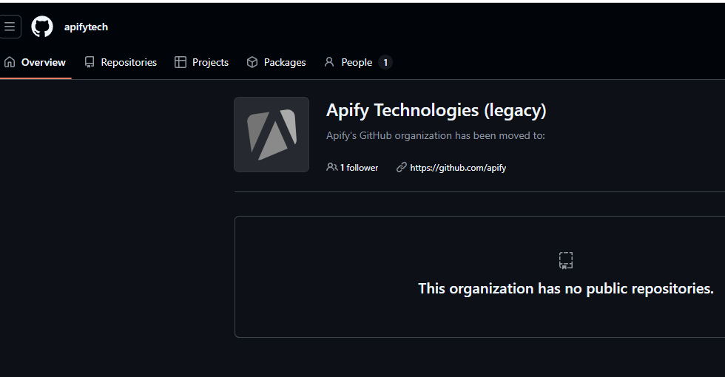The height and width of the screenshot is (377, 725).
Task: Open the People tab
Action: (x=358, y=62)
